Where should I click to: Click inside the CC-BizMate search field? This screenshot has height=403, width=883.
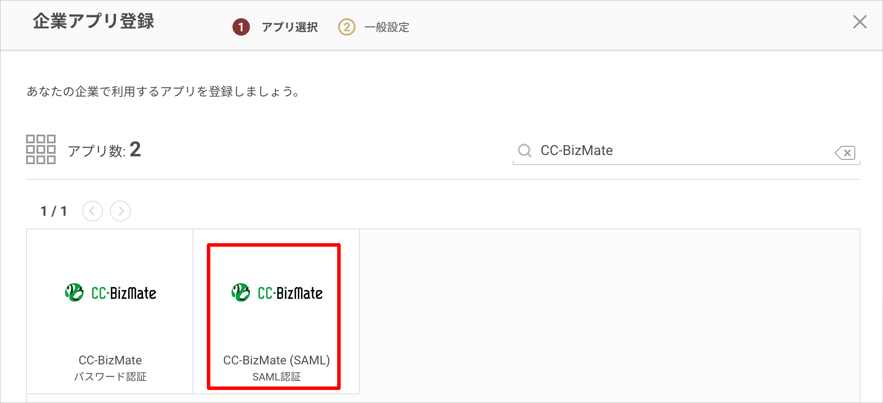(x=652, y=150)
